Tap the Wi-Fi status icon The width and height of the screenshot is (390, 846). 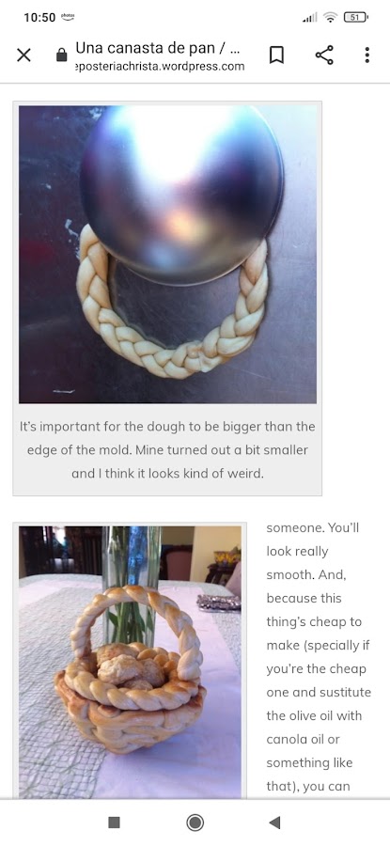330,17
